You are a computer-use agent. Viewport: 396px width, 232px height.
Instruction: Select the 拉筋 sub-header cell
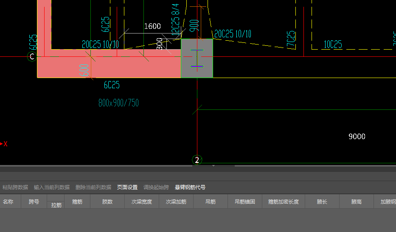(56, 205)
